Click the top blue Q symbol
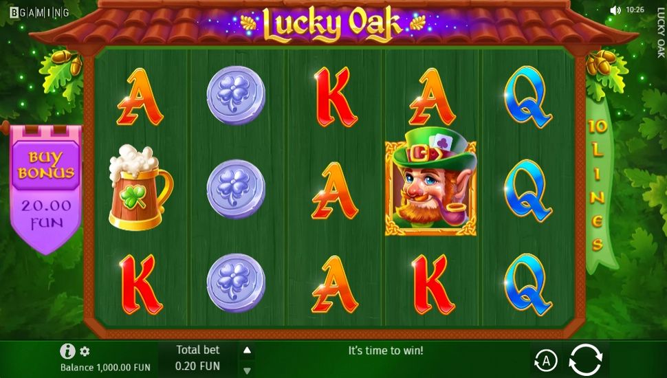 [528, 97]
